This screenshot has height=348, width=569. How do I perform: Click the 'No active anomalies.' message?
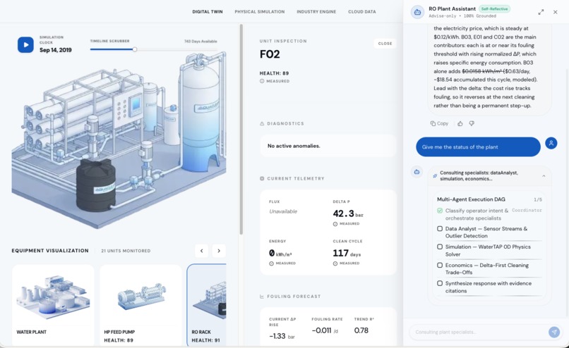click(x=294, y=146)
